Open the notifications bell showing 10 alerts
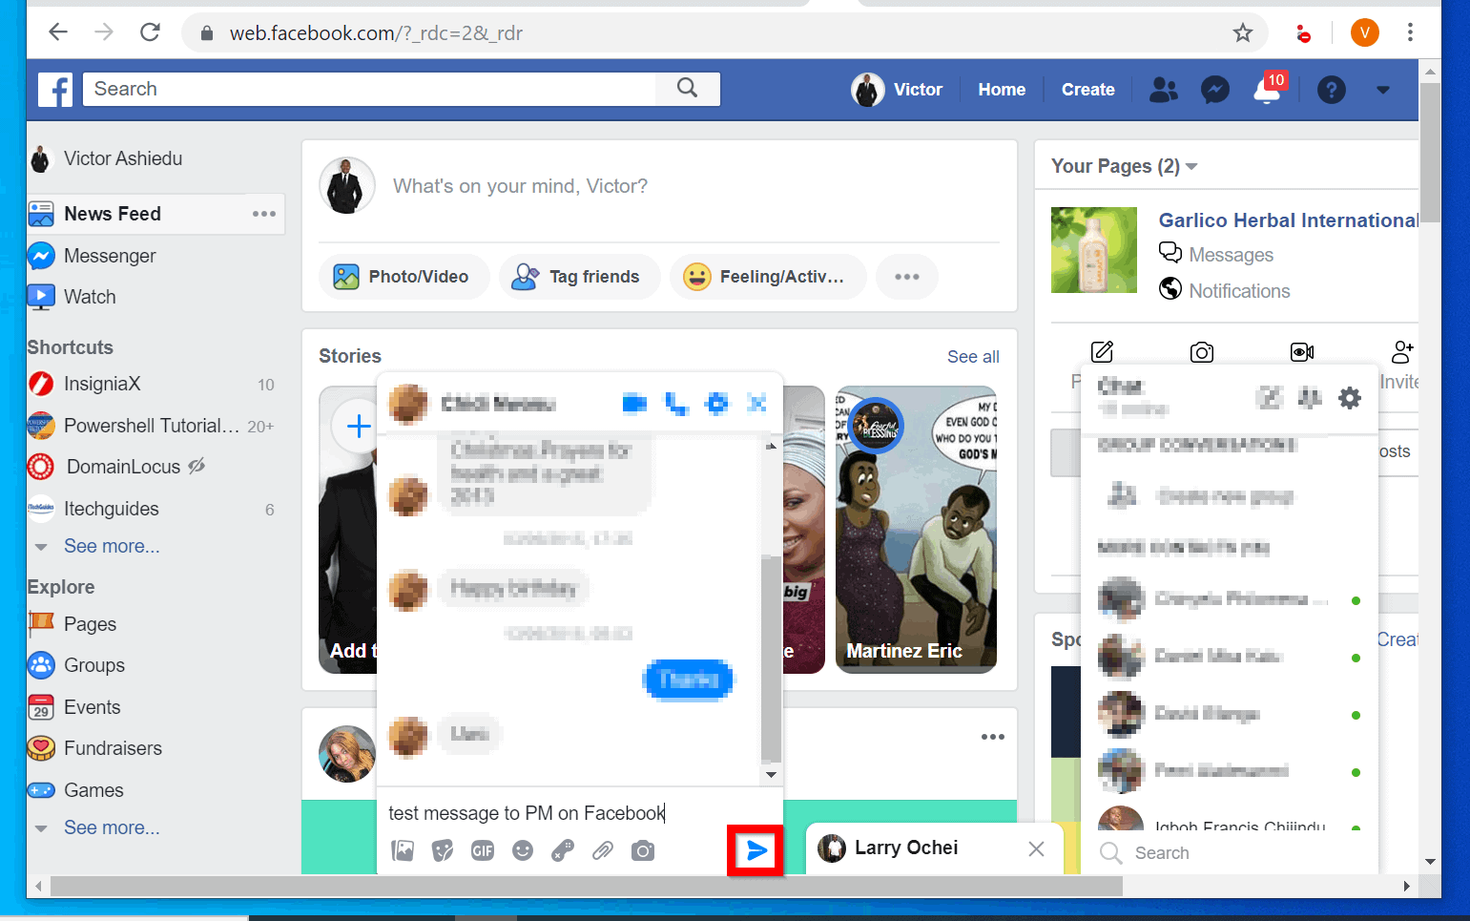 (1267, 89)
